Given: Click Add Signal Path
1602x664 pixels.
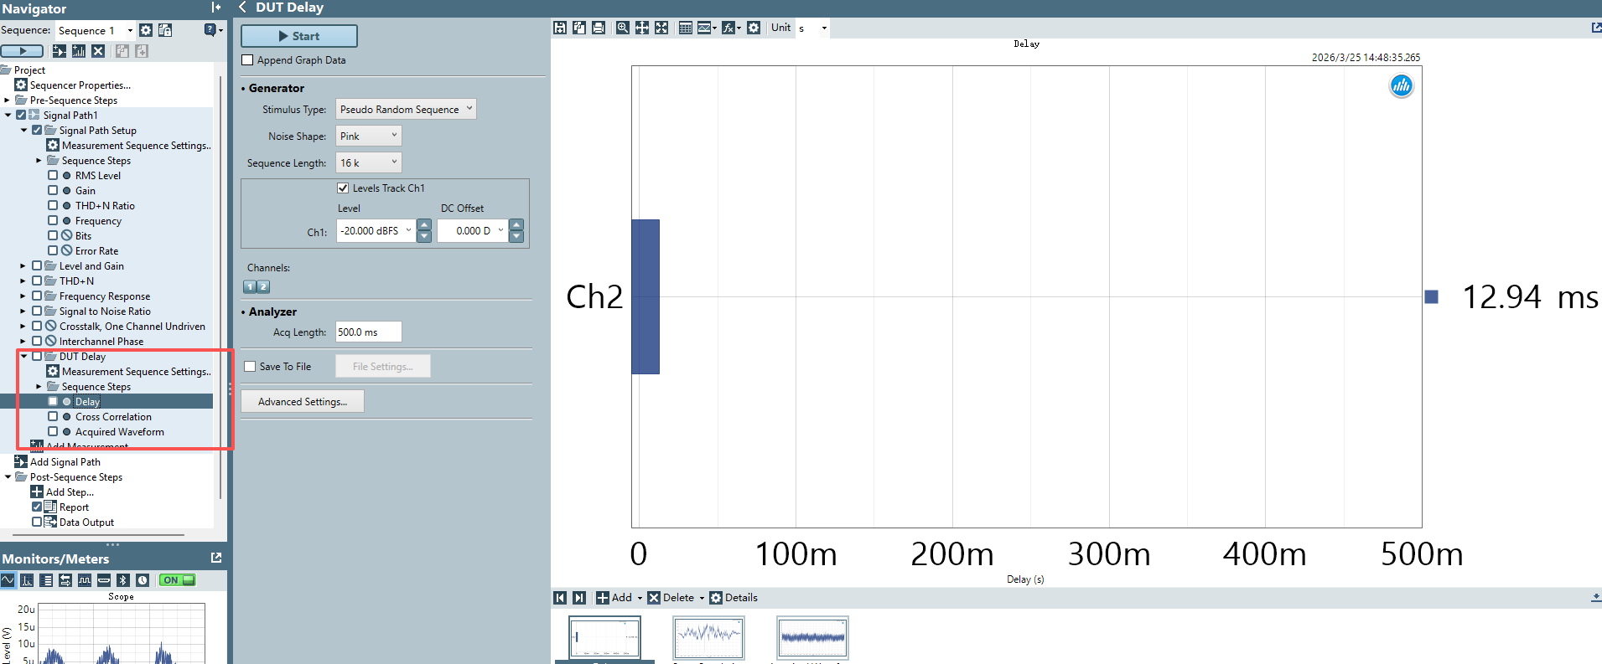Looking at the screenshot, I should pos(65,462).
